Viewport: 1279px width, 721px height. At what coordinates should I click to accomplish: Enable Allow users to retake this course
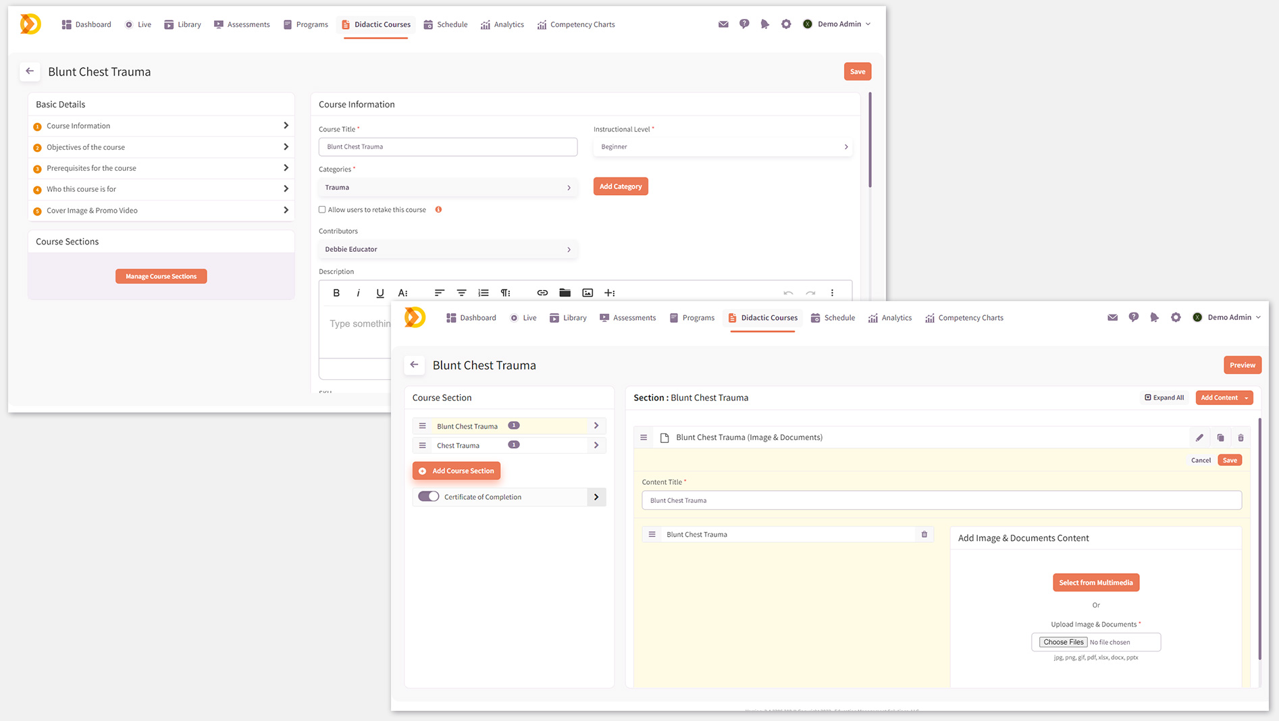pyautogui.click(x=322, y=210)
